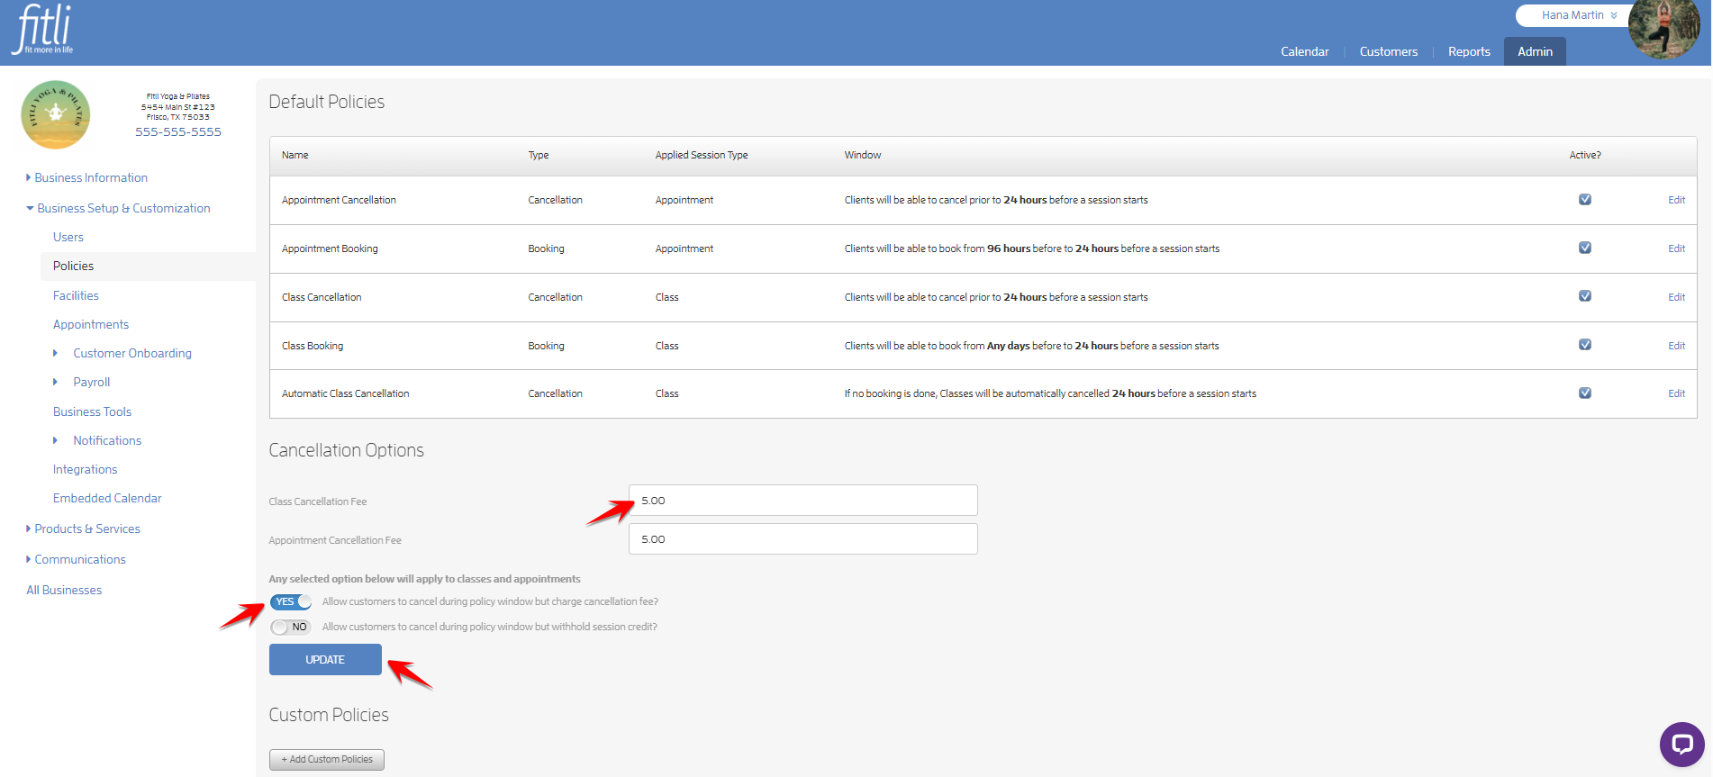Toggle Active checkbox for Automatic Class Cancellation
The height and width of the screenshot is (777, 1713).
coord(1584,393)
